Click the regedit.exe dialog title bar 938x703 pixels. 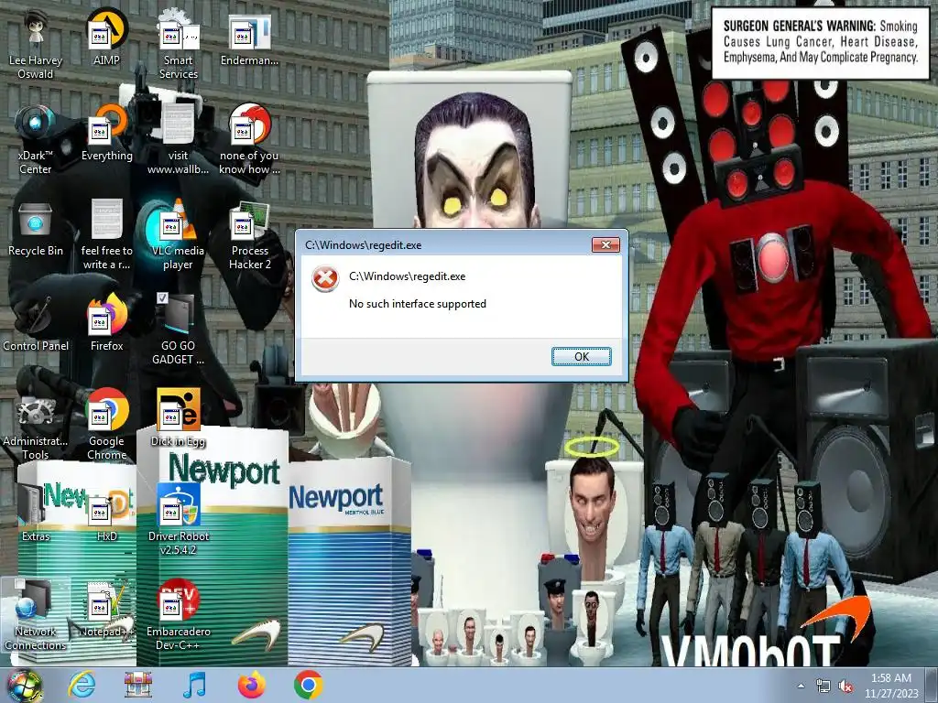(446, 244)
